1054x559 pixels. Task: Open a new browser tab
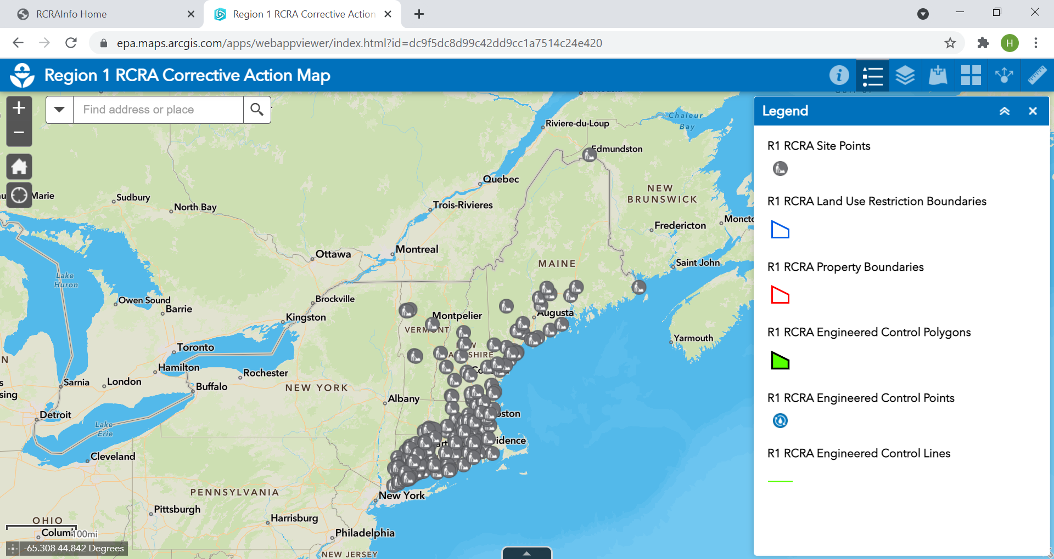419,14
